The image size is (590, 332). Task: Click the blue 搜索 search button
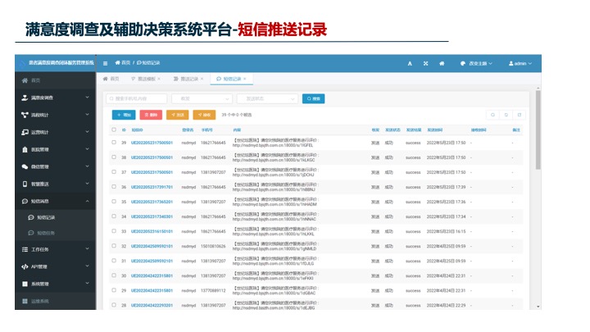point(313,98)
